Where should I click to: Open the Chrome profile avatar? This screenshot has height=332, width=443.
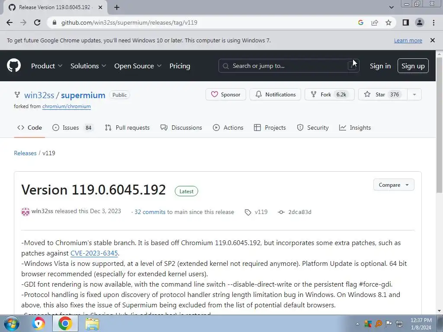420,22
